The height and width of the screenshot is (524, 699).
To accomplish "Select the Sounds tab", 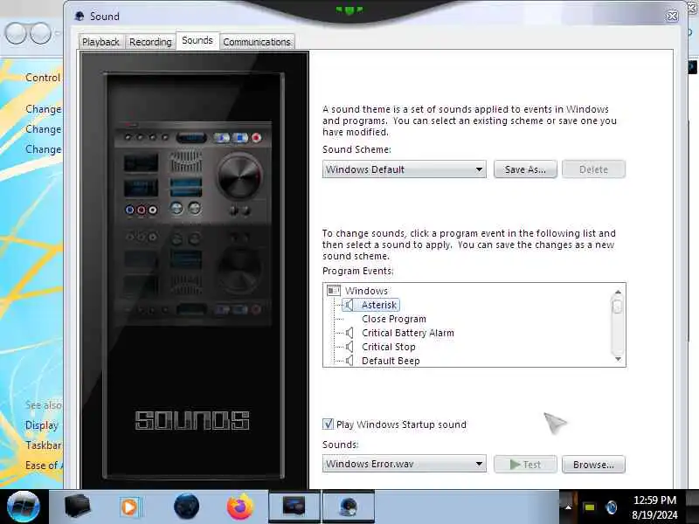I will [x=197, y=40].
